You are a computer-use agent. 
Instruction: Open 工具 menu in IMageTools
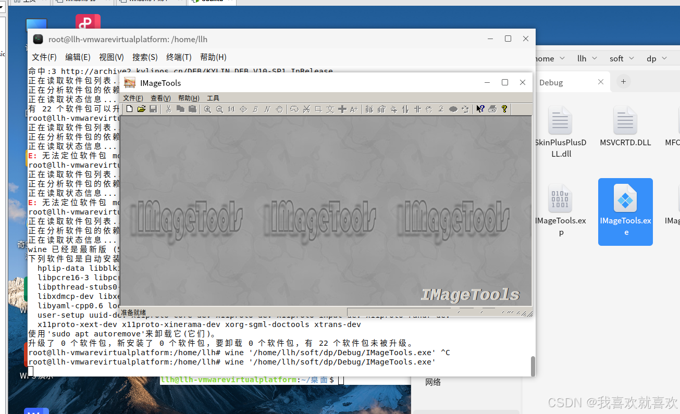pos(213,98)
